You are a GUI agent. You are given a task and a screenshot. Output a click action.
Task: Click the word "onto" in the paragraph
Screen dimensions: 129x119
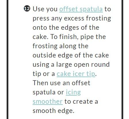(40, 28)
